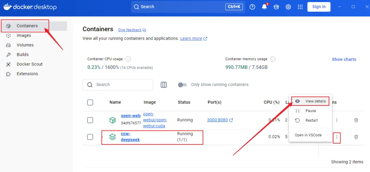The image size is (370, 172).
Task: Open Settings gear icon in header
Action: click(288, 7)
